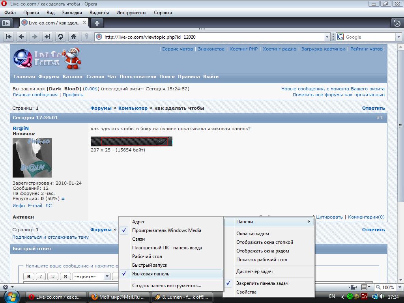404x303 pixels.
Task: Click the Back navigation arrow
Action: tap(22, 37)
